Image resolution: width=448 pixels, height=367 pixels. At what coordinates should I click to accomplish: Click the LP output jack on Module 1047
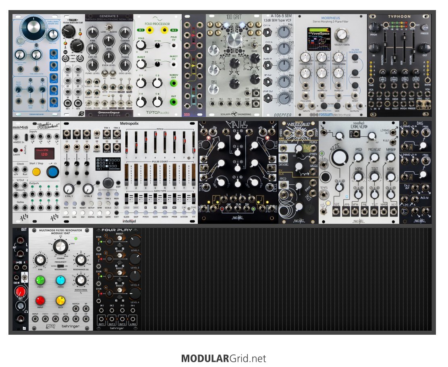pos(76,318)
